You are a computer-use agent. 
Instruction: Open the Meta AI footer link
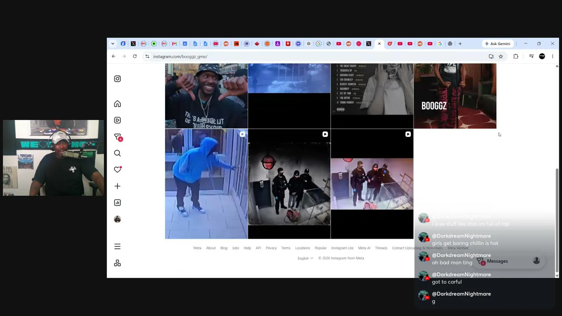[364, 248]
